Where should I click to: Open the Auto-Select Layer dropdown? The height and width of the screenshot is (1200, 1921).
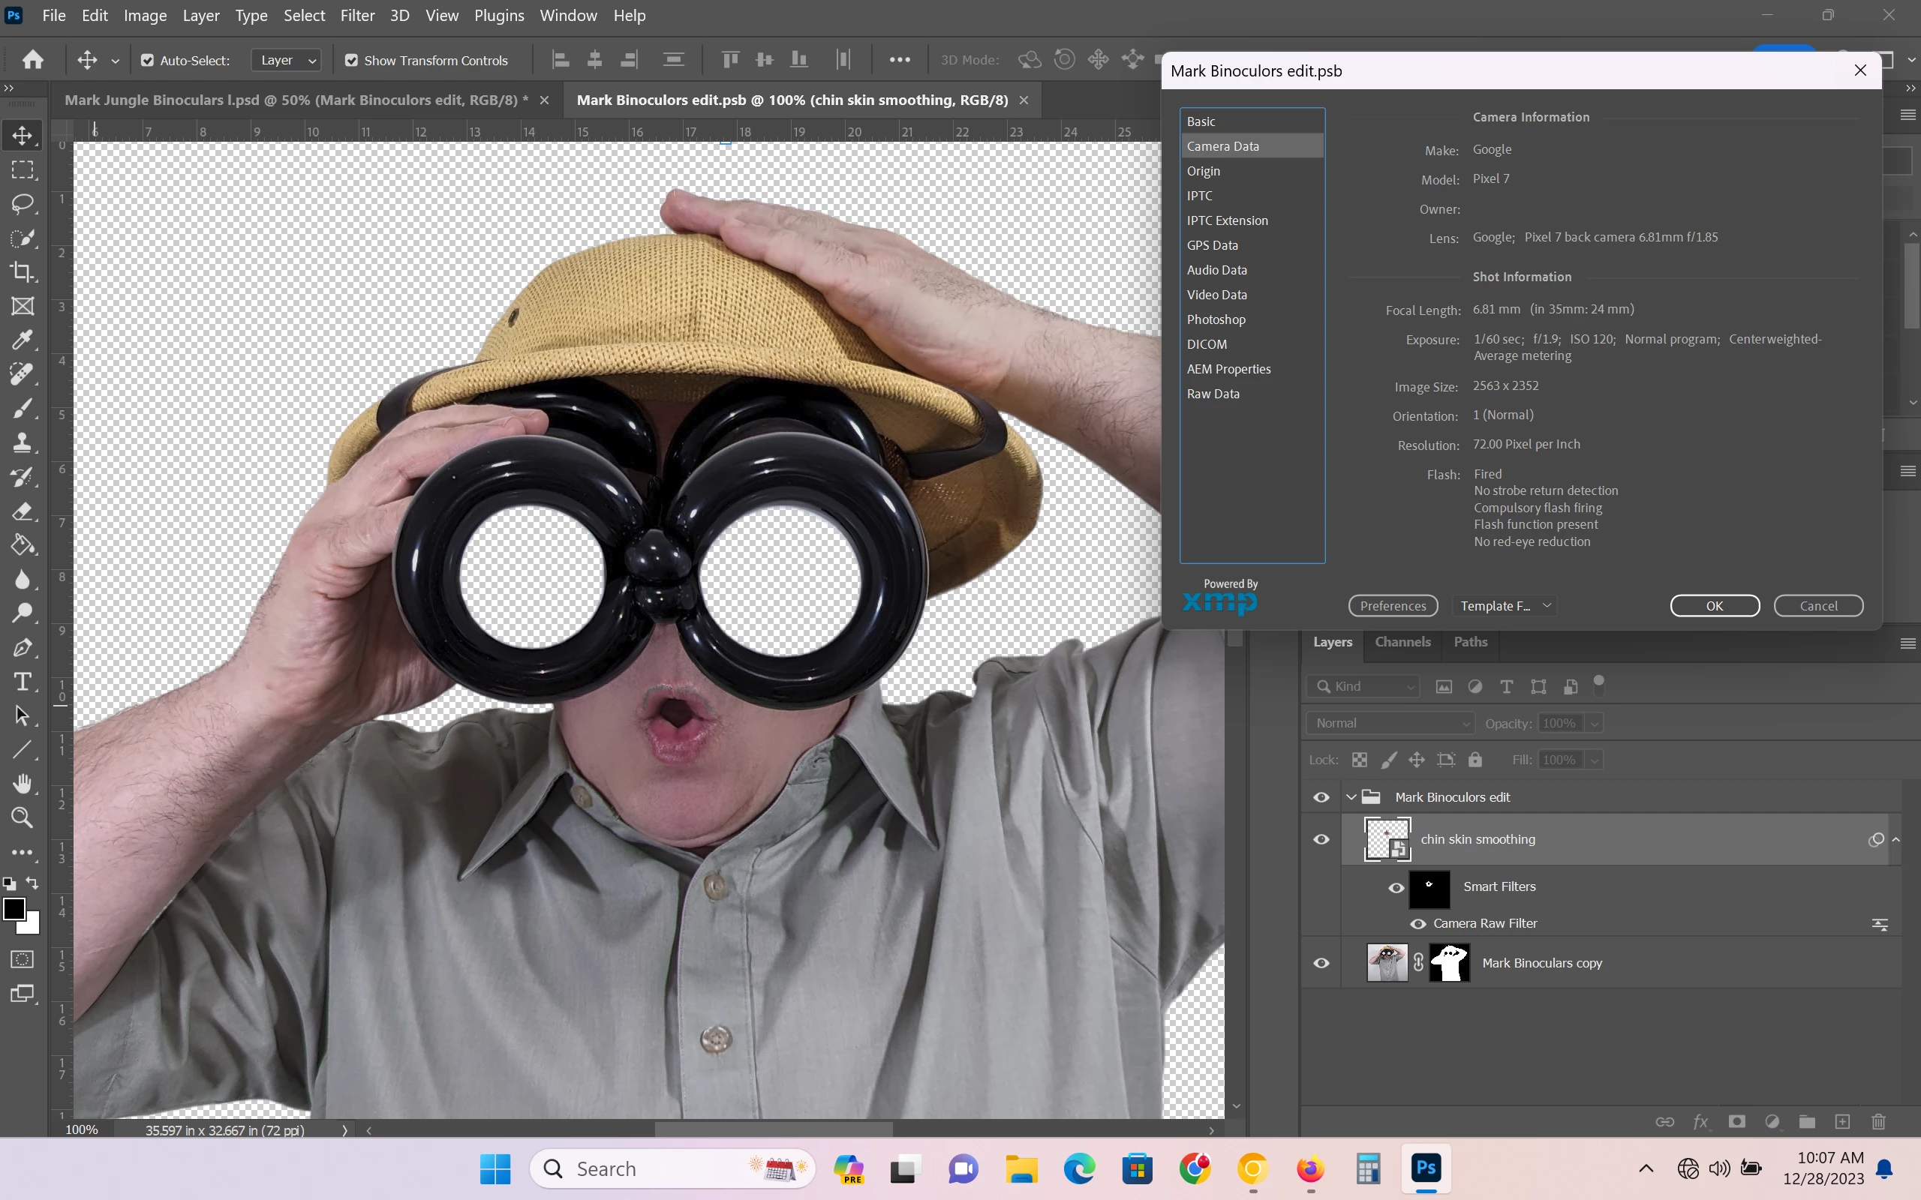(287, 60)
